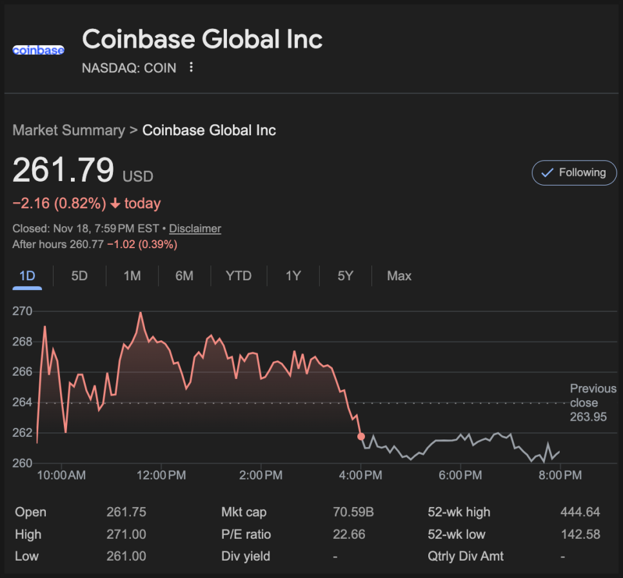Click the Previous close 263.95 label
The image size is (623, 578).
click(593, 403)
